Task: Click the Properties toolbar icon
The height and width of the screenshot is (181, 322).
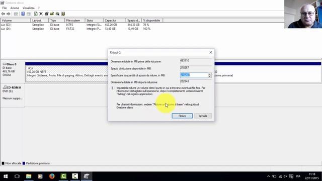Action: 46,14
